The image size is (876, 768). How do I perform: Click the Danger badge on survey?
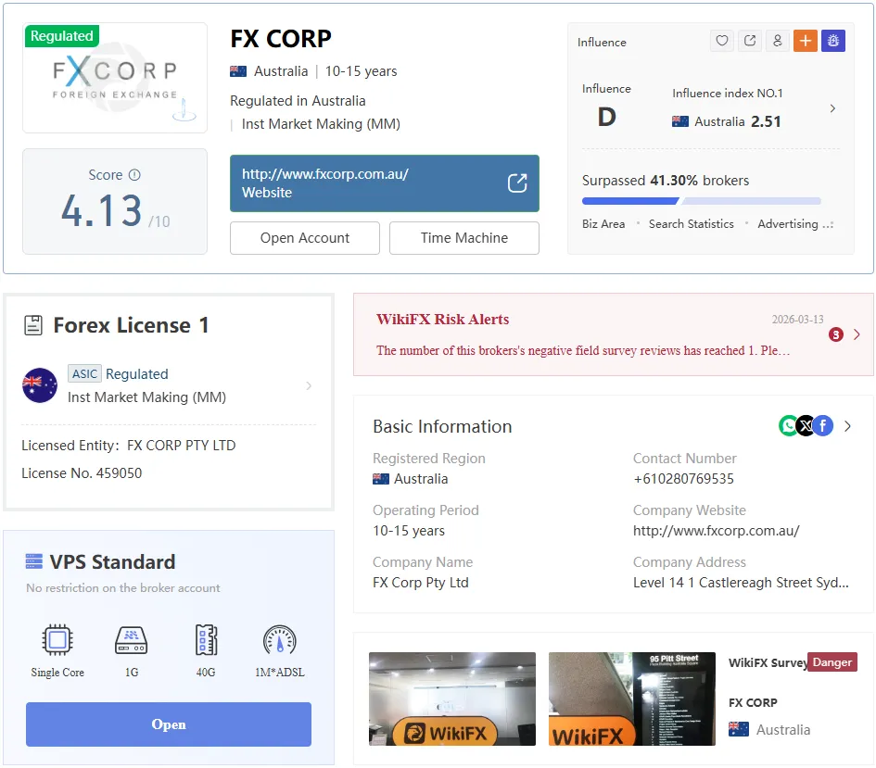(x=832, y=662)
